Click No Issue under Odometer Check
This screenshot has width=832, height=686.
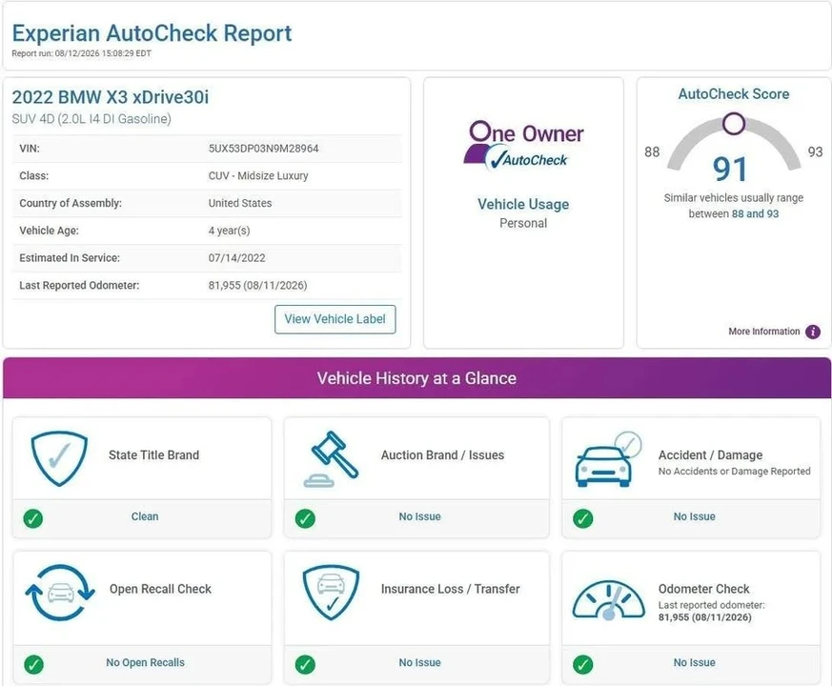click(x=694, y=662)
